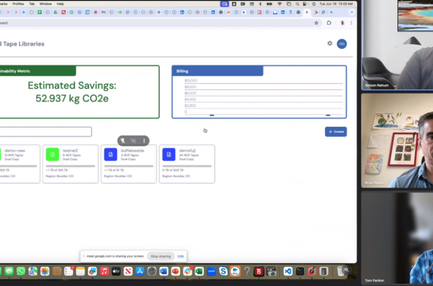Viewport: 433px width, 286px height.
Task: Open the demo-new tape library card
Action: pyautogui.click(x=19, y=164)
